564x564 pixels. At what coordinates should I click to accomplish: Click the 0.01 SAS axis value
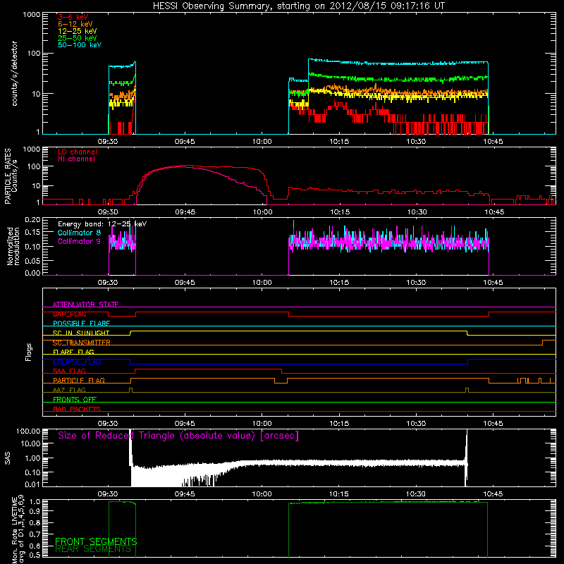pyautogui.click(x=32, y=484)
